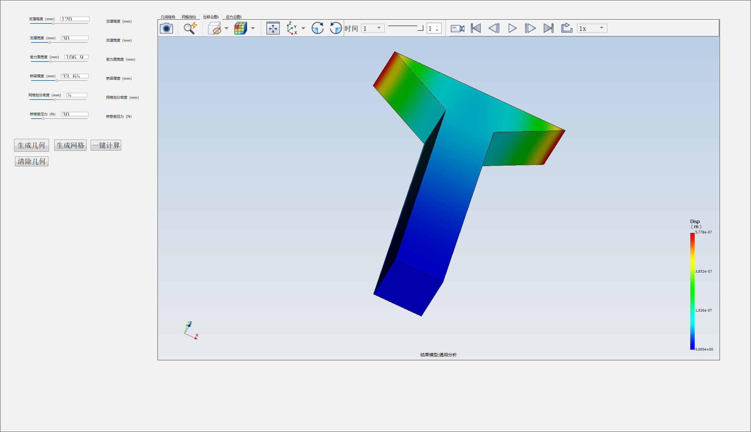751x432 pixels.
Task: Click the 清除几何 button
Action: tap(31, 161)
